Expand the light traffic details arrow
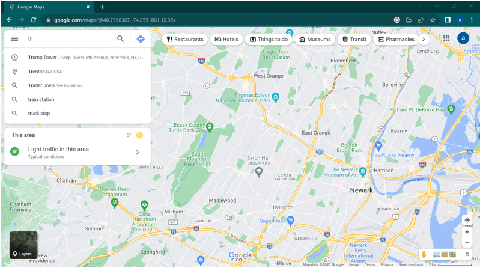The width and height of the screenshot is (480, 268). (x=137, y=152)
